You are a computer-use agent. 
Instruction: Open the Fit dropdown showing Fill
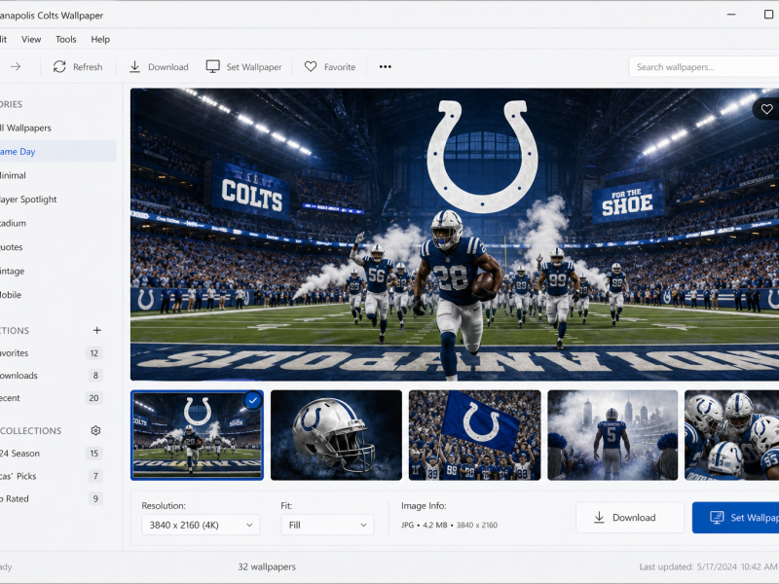(327, 525)
